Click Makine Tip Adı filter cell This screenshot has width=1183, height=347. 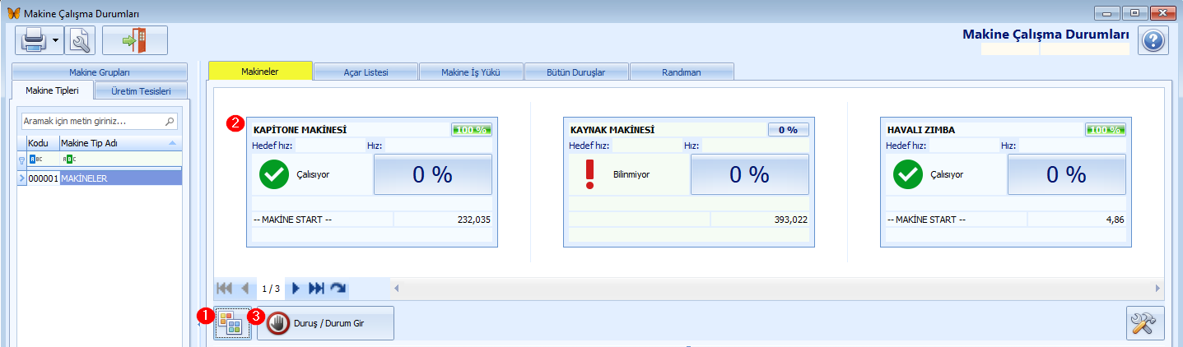[x=120, y=159]
